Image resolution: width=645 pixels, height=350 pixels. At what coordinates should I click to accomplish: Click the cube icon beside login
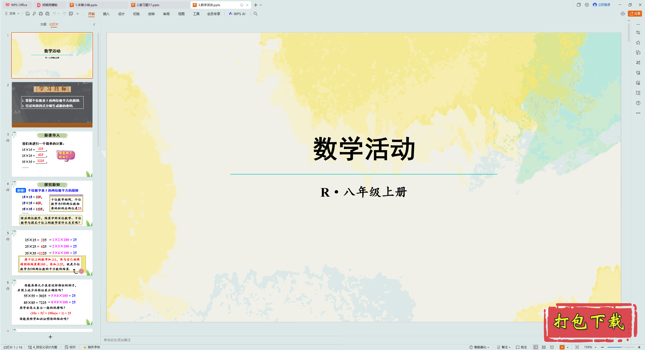[x=587, y=5]
